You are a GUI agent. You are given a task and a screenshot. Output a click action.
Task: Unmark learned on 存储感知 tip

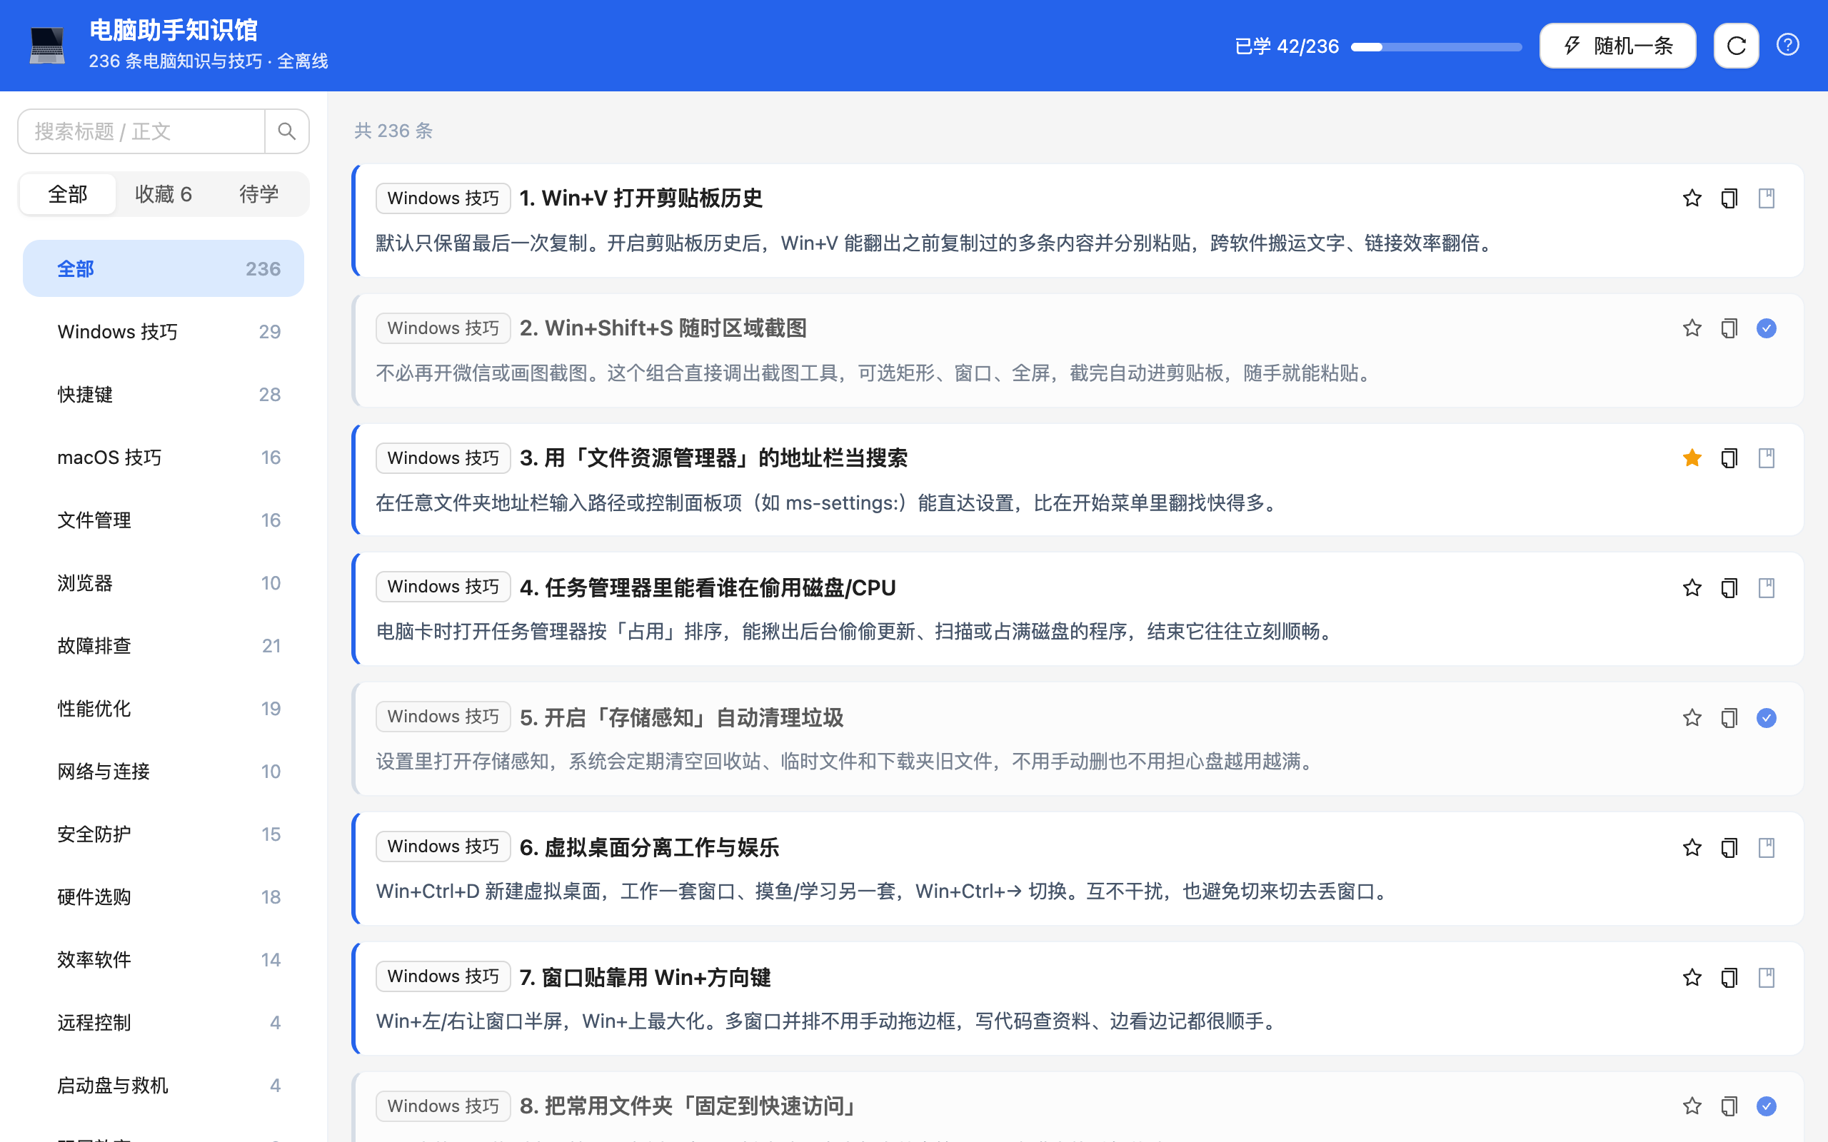pyautogui.click(x=1766, y=718)
